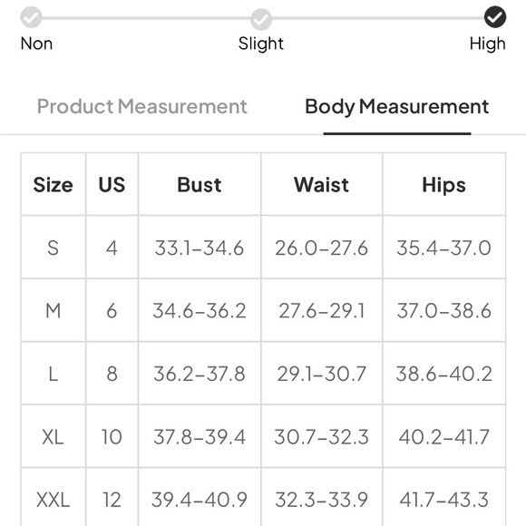Select the Non stretch checkmark icon
Viewport: 526px width, 526px height.
31,17
